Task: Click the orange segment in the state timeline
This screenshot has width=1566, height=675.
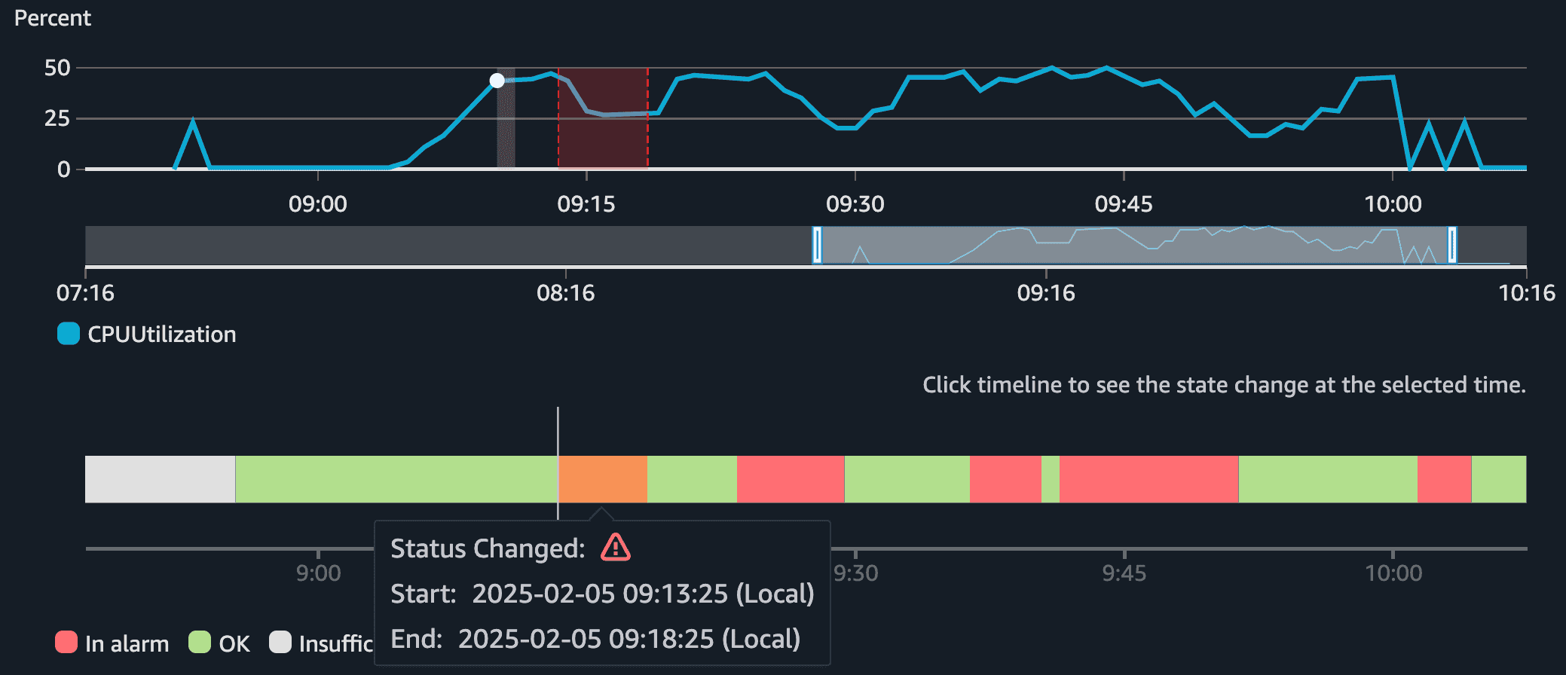Action: click(603, 479)
